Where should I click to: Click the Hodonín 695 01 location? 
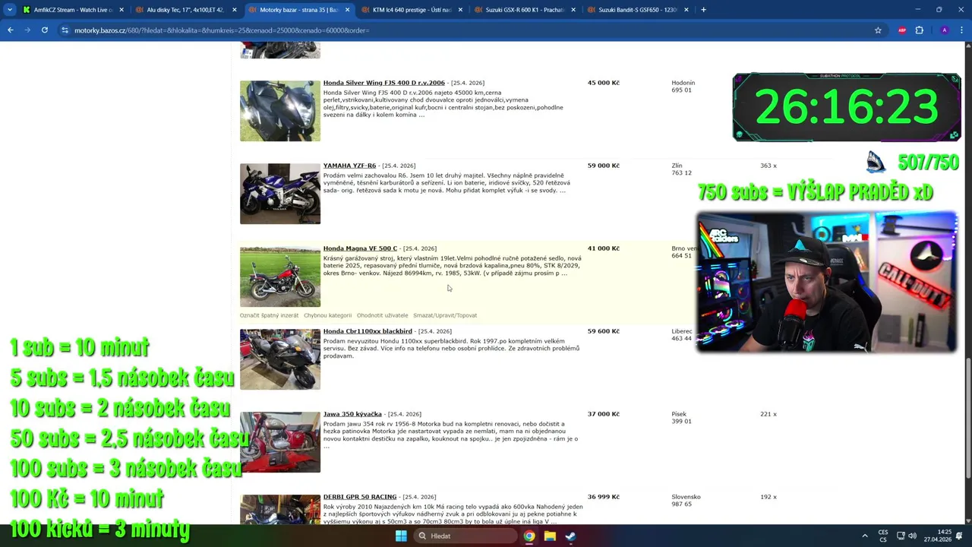(x=683, y=87)
